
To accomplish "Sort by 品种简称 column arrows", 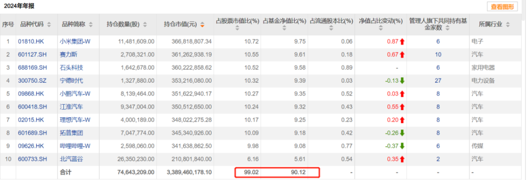I will tap(91, 24).
